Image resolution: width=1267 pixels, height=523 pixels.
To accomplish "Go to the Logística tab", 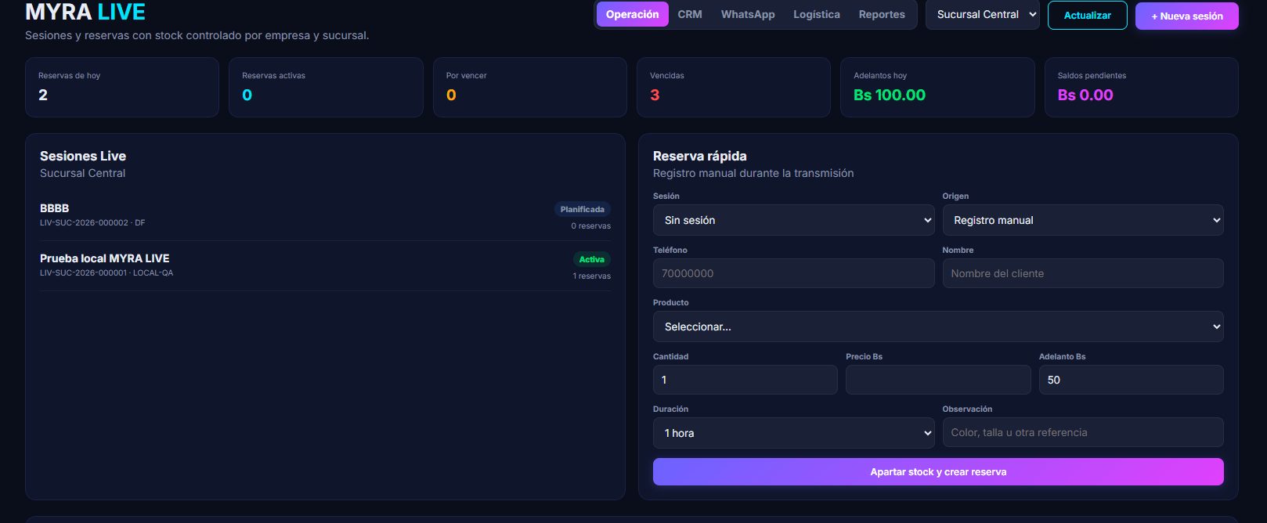I will point(816,14).
